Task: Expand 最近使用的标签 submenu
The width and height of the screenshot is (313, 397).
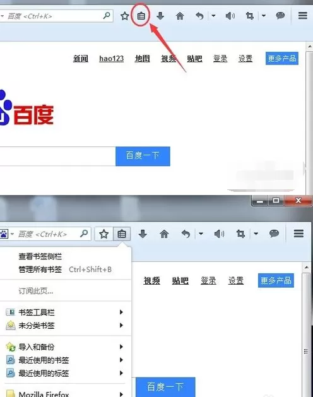Action: click(x=66, y=373)
